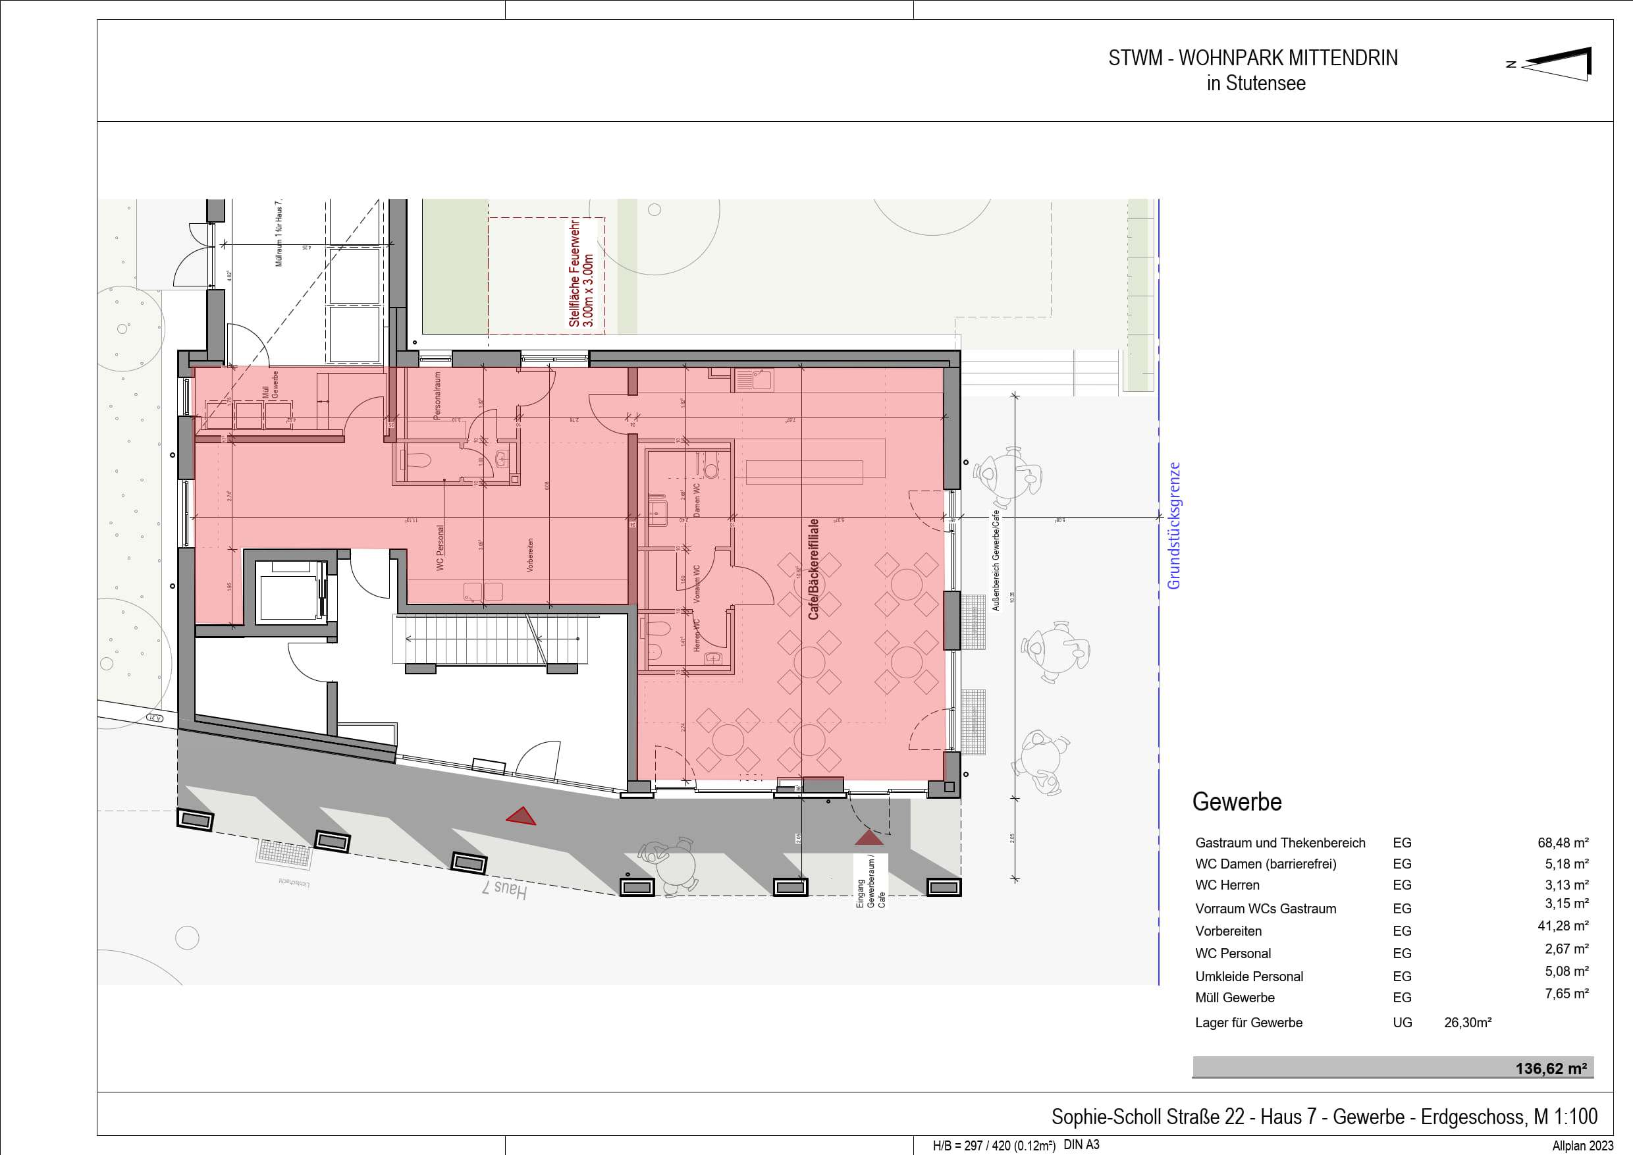Screen dimensions: 1633x1155
Task: Click the 'Stellfläche Feuerwehr' label
Action: (x=574, y=274)
